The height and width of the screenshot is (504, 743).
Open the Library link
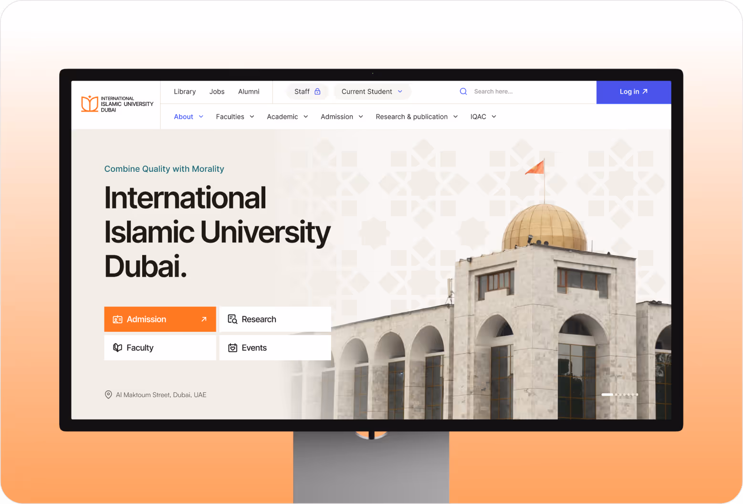tap(185, 92)
